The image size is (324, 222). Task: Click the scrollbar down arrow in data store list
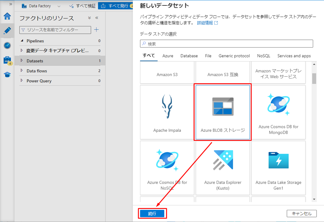(x=314, y=199)
